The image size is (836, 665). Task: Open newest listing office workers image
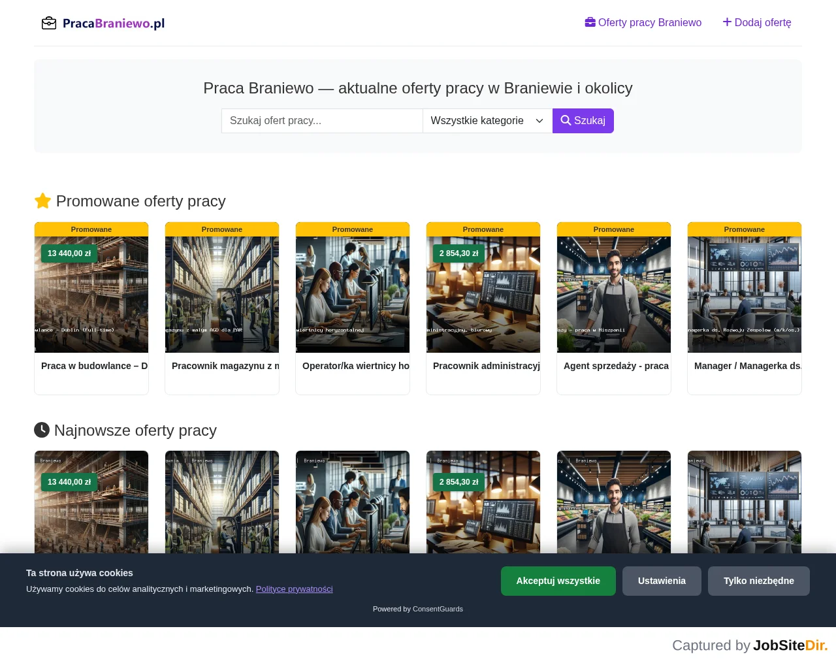point(353,502)
